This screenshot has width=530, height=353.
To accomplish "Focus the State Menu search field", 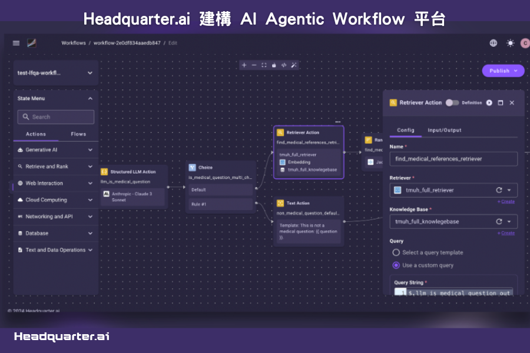I will pos(56,117).
